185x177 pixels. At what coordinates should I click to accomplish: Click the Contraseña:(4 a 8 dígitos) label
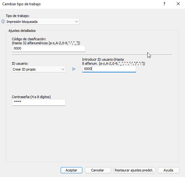[x=31, y=97]
